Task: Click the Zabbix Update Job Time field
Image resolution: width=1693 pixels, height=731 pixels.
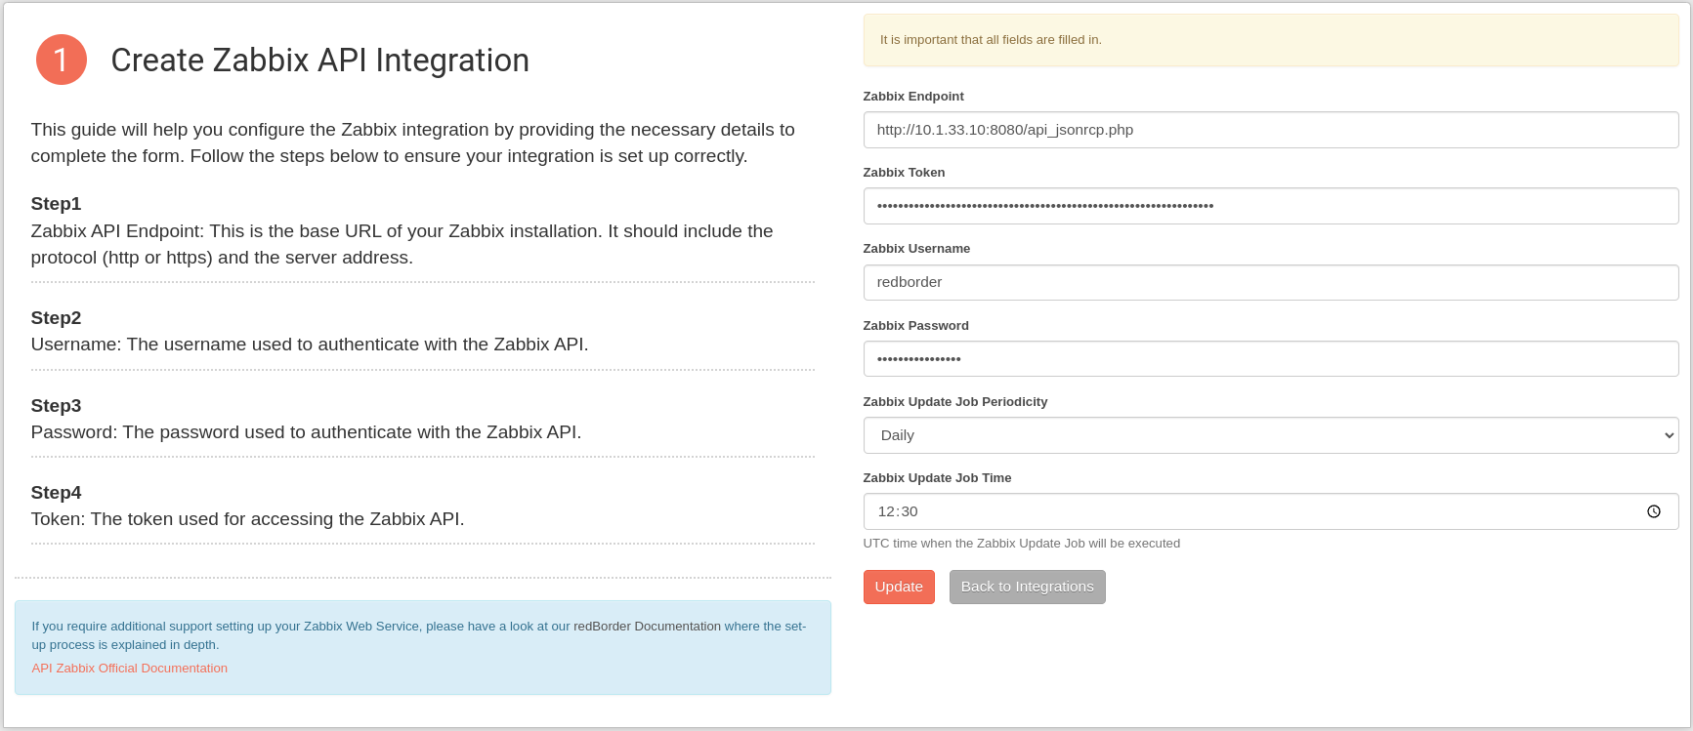Action: [x=1270, y=511]
